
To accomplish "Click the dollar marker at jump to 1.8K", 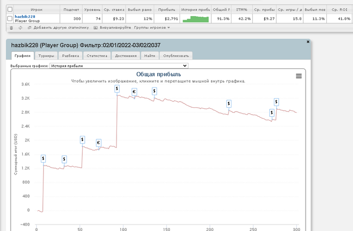I will (82, 140).
